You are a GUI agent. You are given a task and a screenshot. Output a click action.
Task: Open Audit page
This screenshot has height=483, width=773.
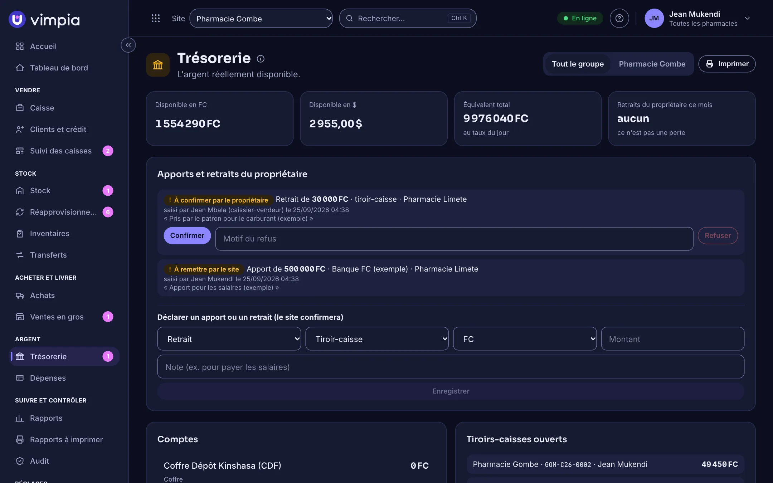64,461
